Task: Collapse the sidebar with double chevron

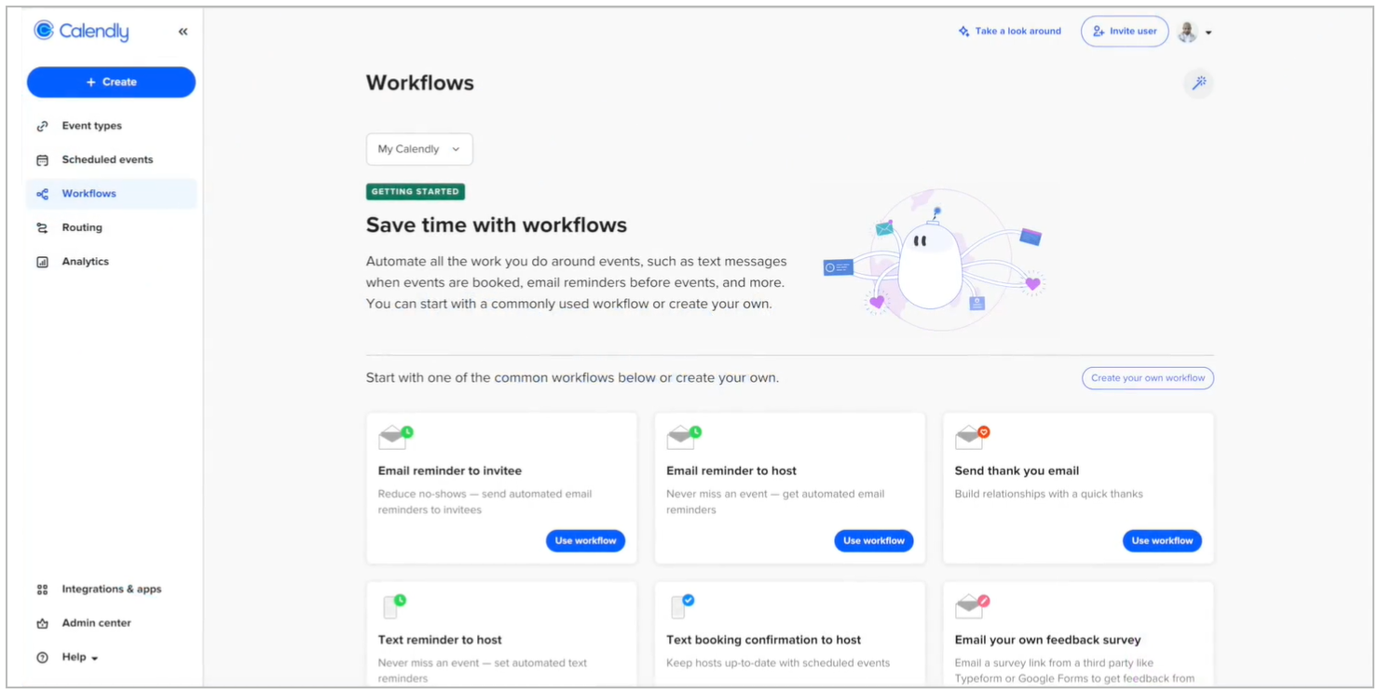Action: click(x=183, y=32)
